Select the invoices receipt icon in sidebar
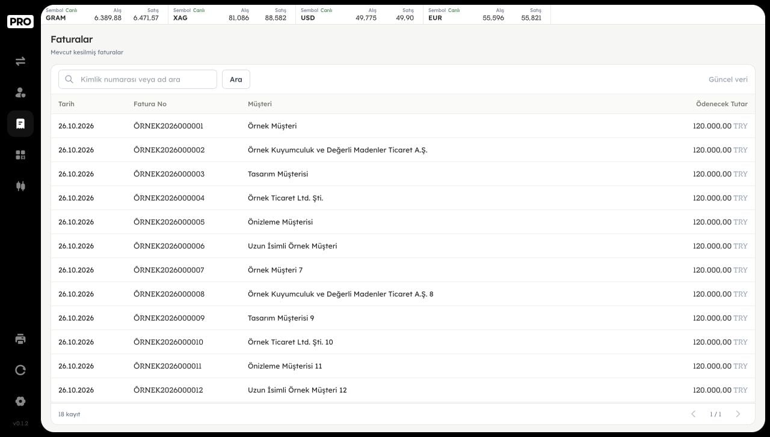The width and height of the screenshot is (770, 437). (x=20, y=124)
